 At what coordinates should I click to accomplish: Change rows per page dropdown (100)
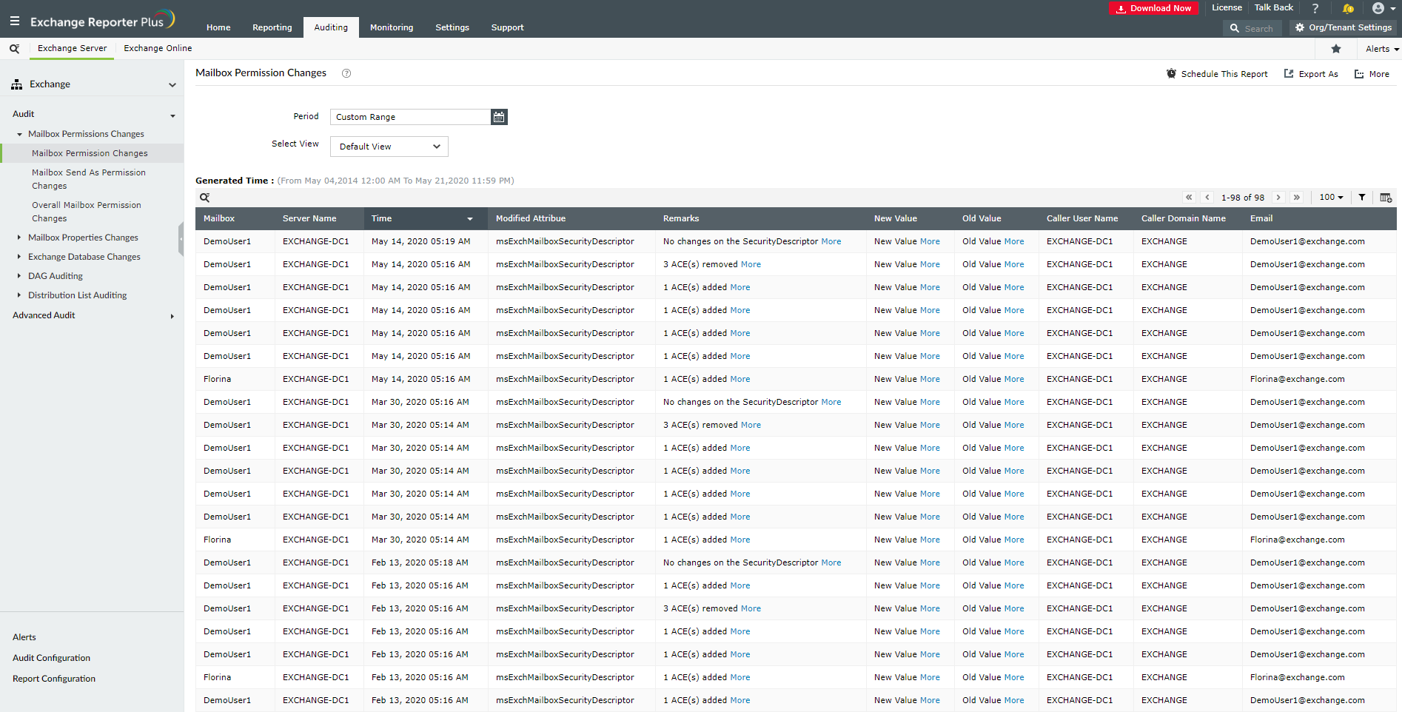(1331, 198)
